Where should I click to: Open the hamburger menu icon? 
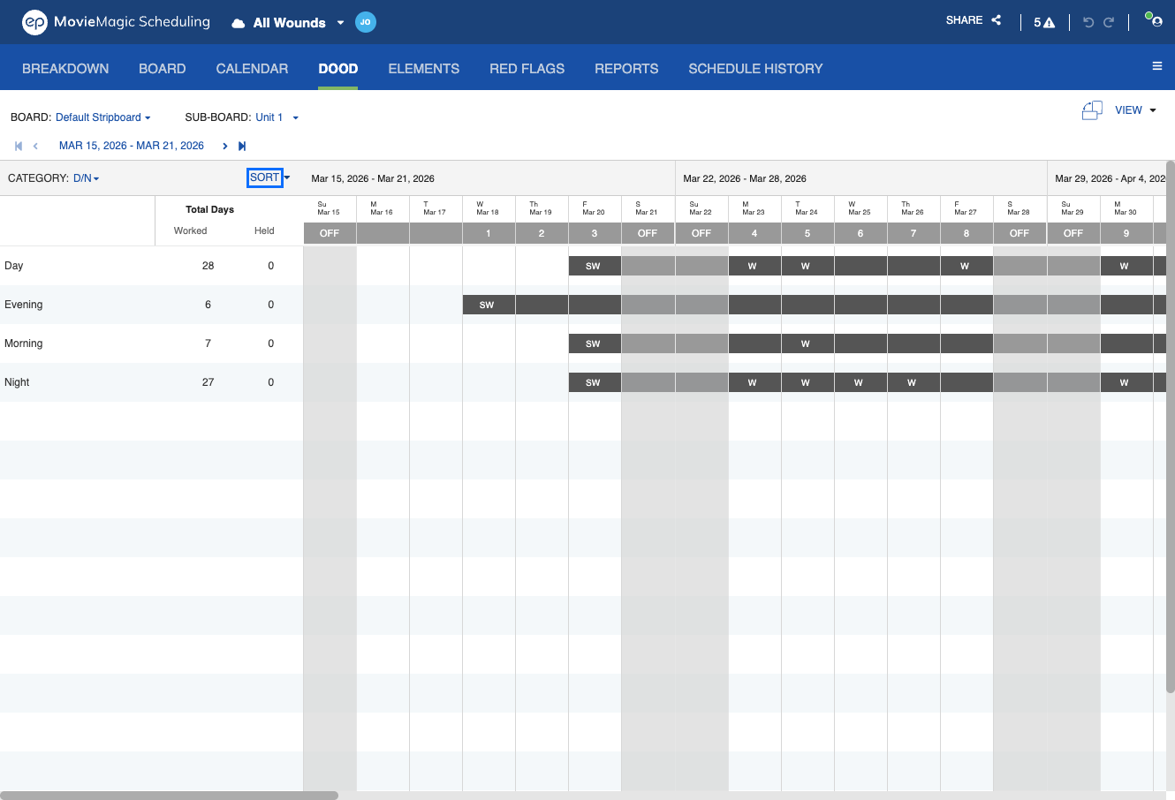tap(1157, 66)
